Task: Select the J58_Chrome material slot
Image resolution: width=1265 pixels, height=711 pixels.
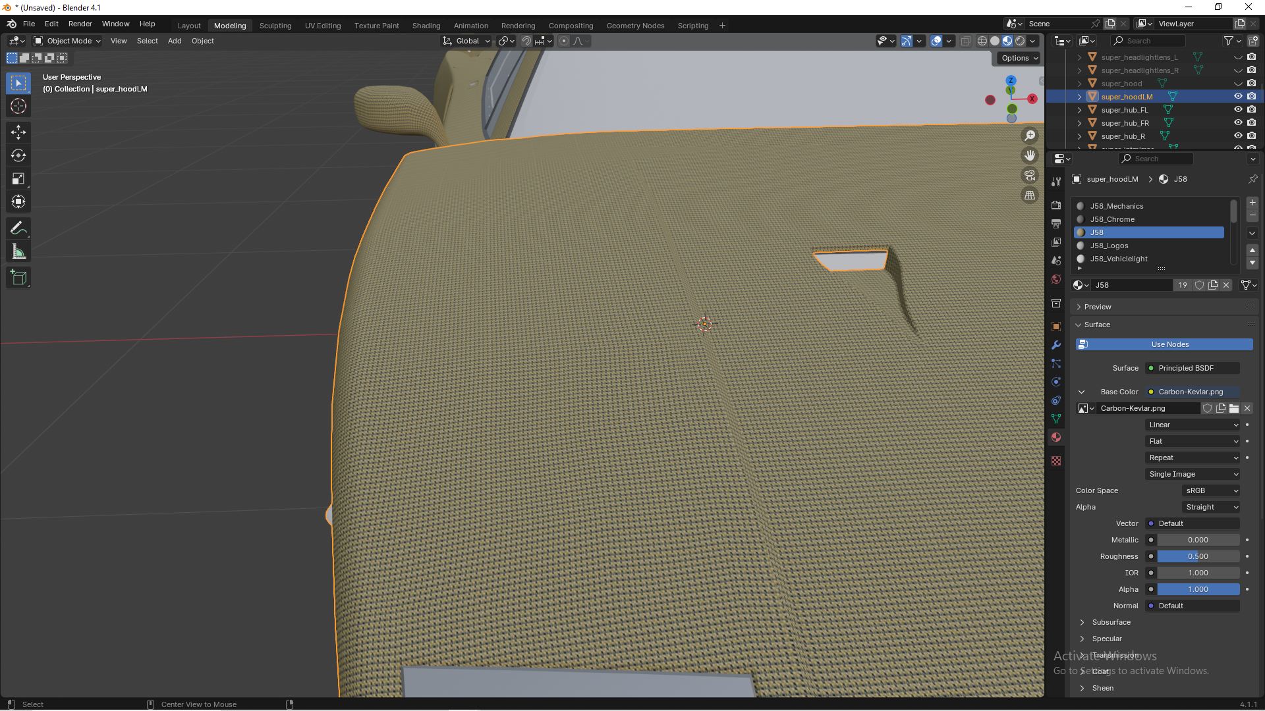Action: click(1112, 219)
